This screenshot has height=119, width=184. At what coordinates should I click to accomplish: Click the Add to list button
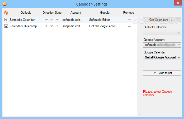click(162, 73)
